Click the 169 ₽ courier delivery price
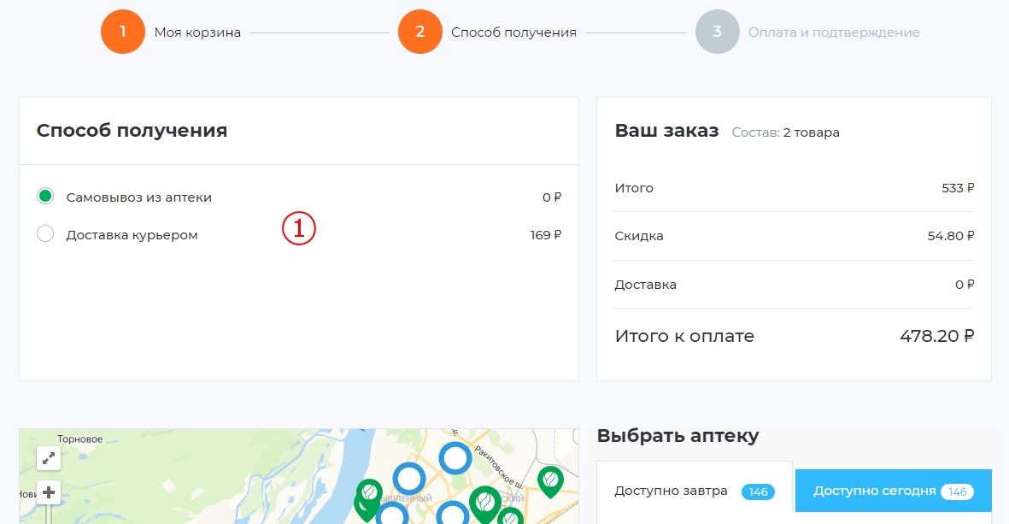 click(545, 235)
